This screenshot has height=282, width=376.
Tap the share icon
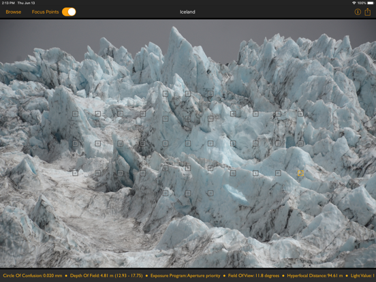coord(368,12)
